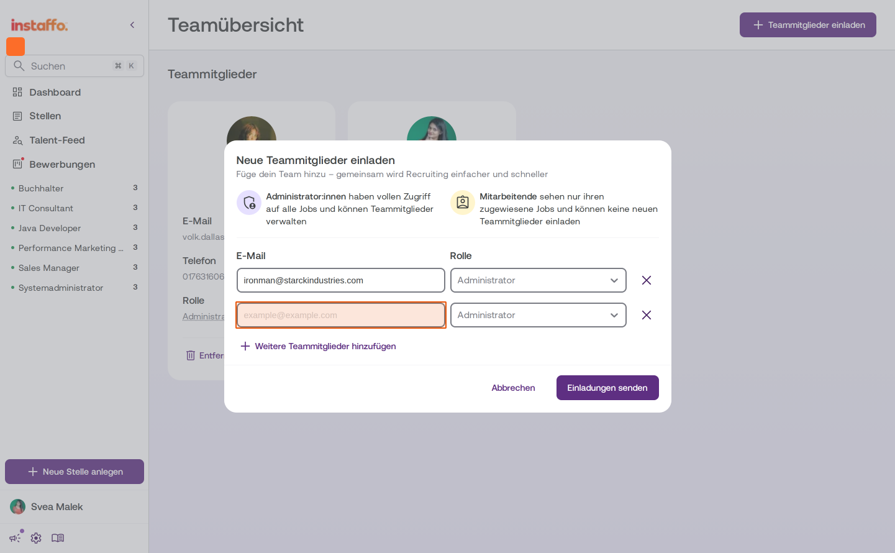Collapse the sidebar with the chevron icon
895x553 pixels.
click(132, 25)
